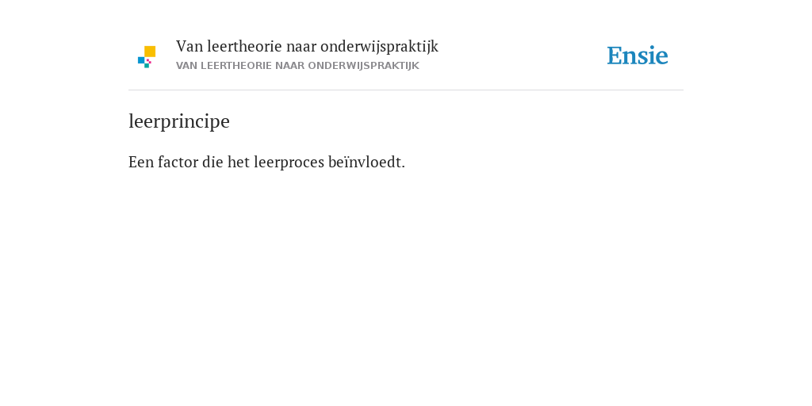The width and height of the screenshot is (812, 406).
Task: Open the Ensie logo link
Action: (638, 56)
